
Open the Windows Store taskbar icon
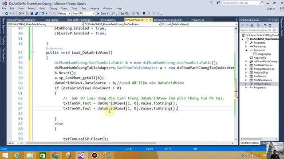[x=43, y=155]
